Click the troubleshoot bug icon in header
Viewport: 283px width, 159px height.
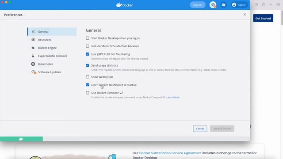223,5
